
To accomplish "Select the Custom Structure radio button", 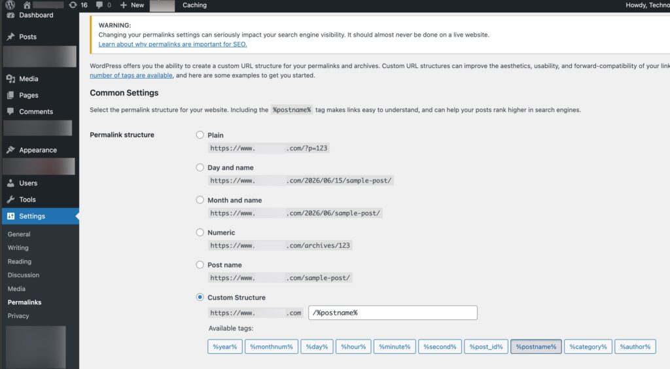I will click(200, 297).
